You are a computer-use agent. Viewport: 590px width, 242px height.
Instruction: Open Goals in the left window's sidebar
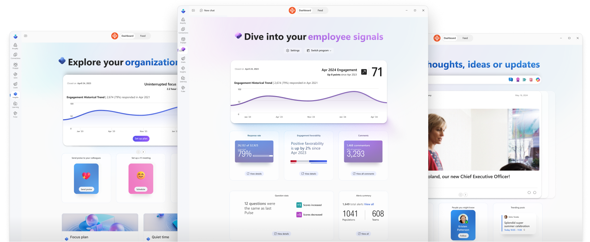click(15, 85)
